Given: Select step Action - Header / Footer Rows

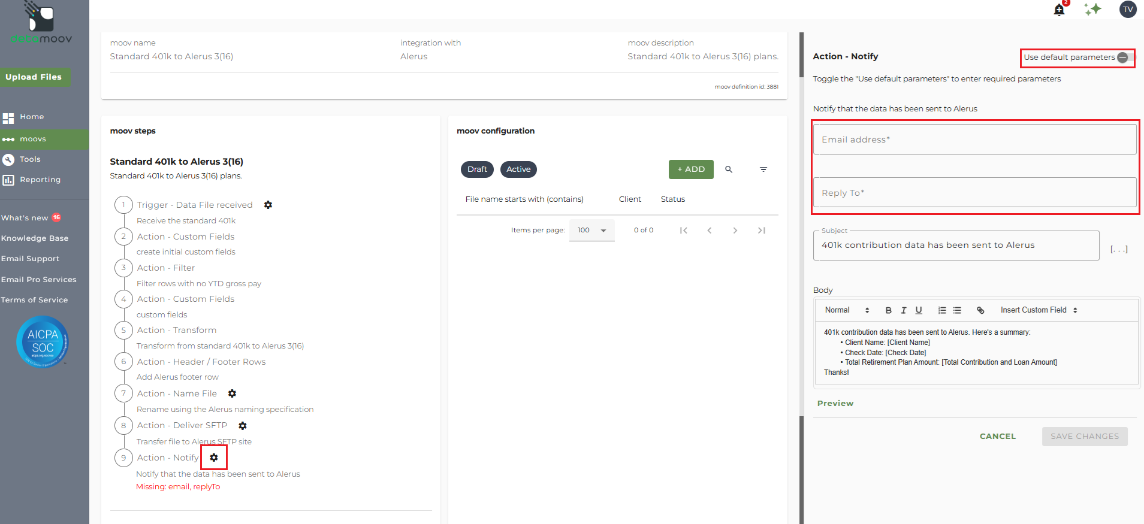Looking at the screenshot, I should click(x=201, y=362).
